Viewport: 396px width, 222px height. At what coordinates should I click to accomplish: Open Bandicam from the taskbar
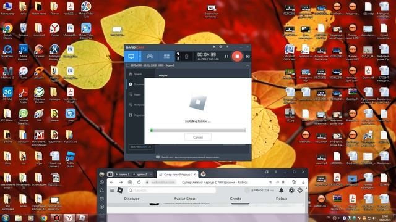click(56, 218)
